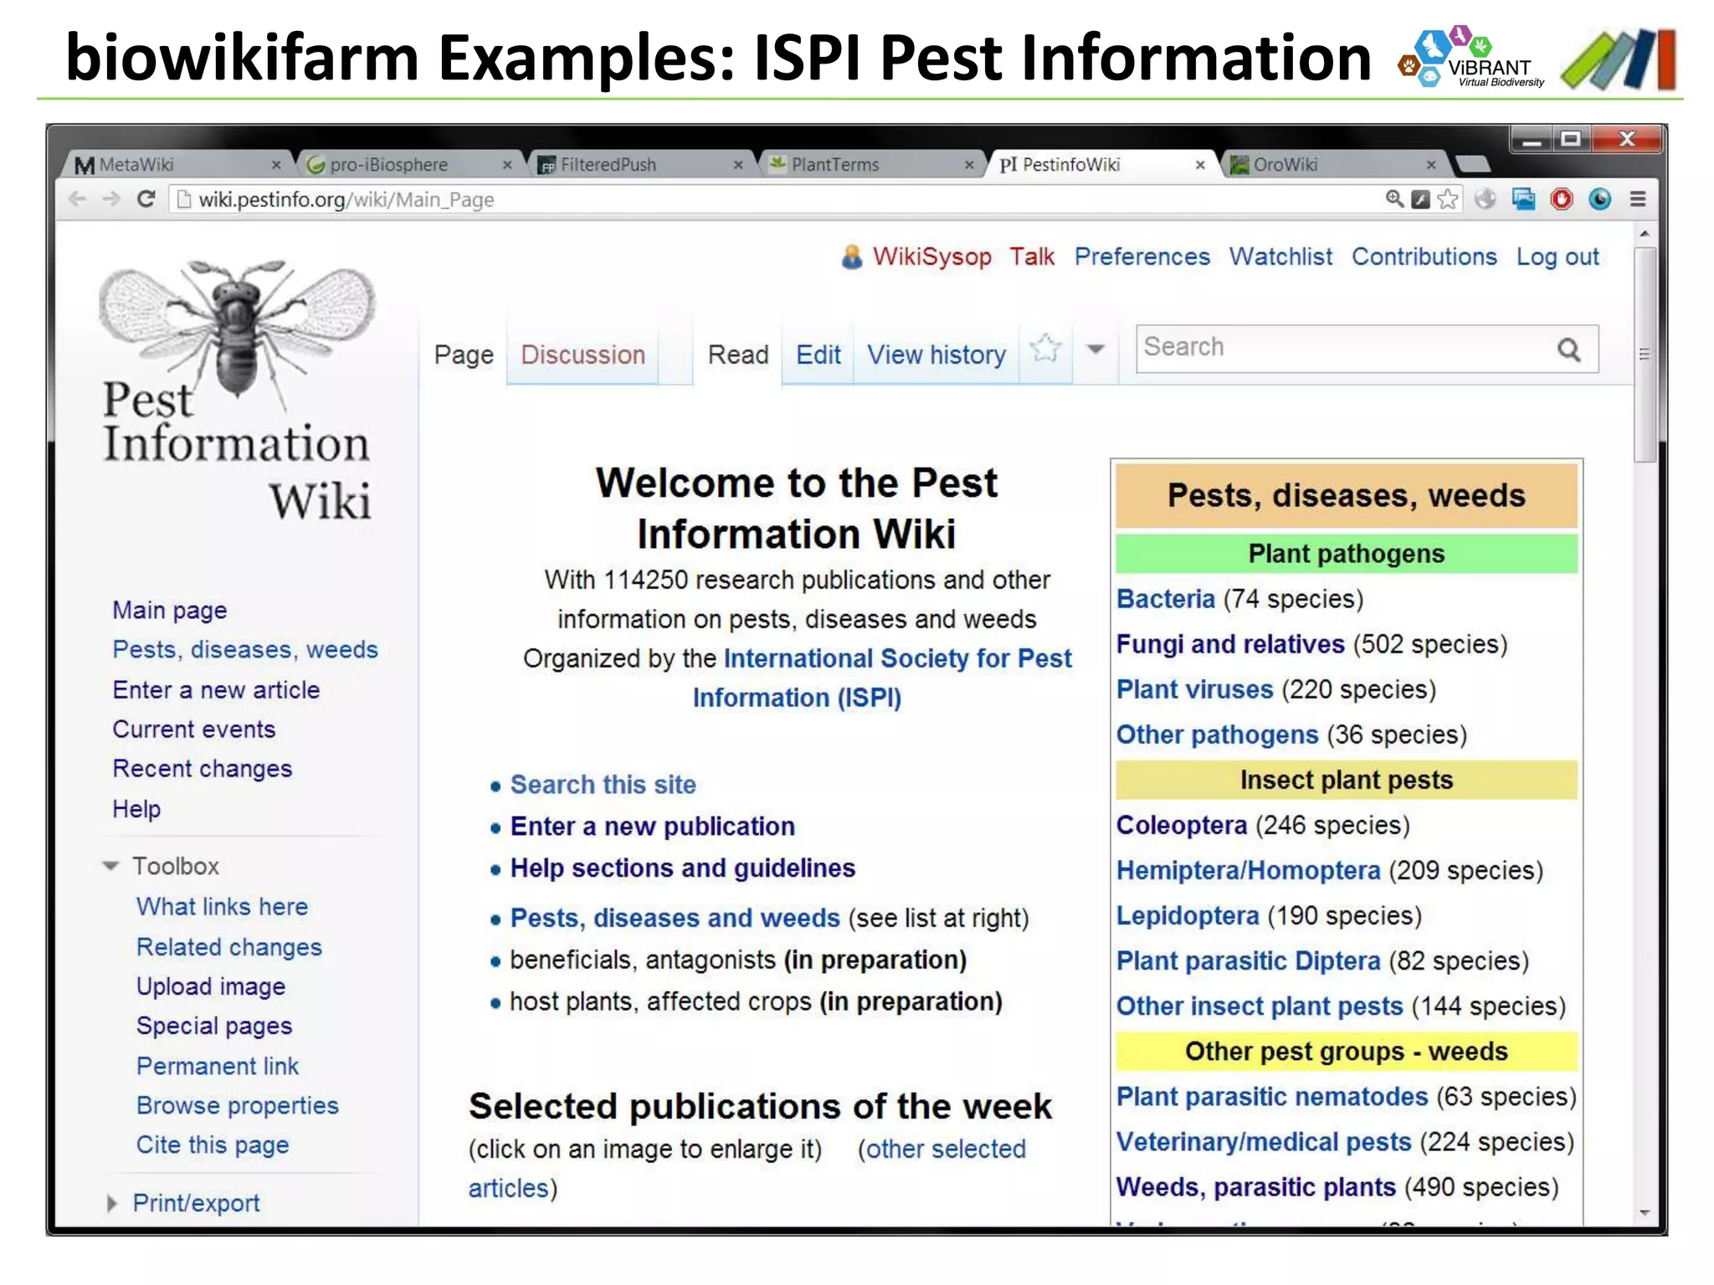Click the scrollbar down arrow
The image size is (1714, 1285).
1645,1213
